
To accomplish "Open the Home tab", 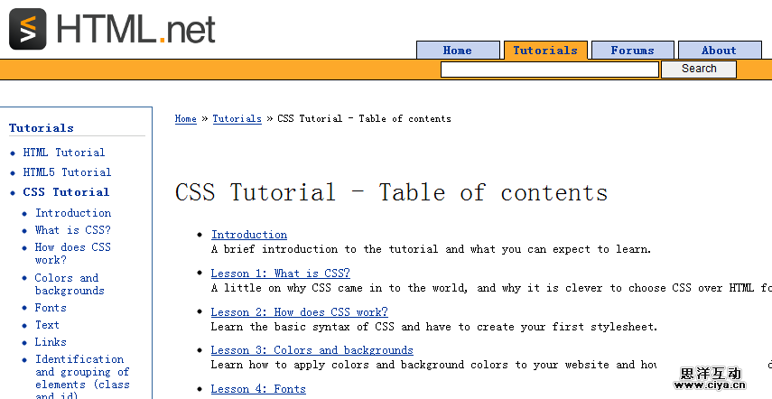I will pos(458,51).
